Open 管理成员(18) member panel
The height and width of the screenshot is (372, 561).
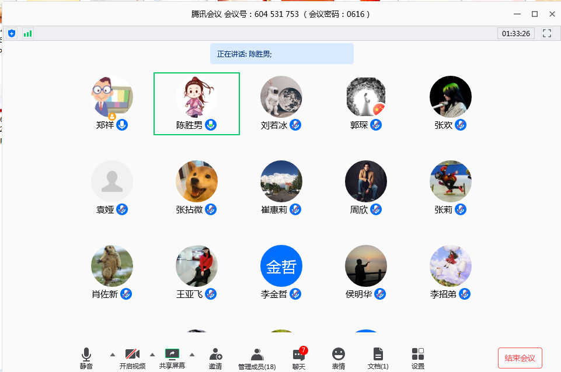point(257,359)
